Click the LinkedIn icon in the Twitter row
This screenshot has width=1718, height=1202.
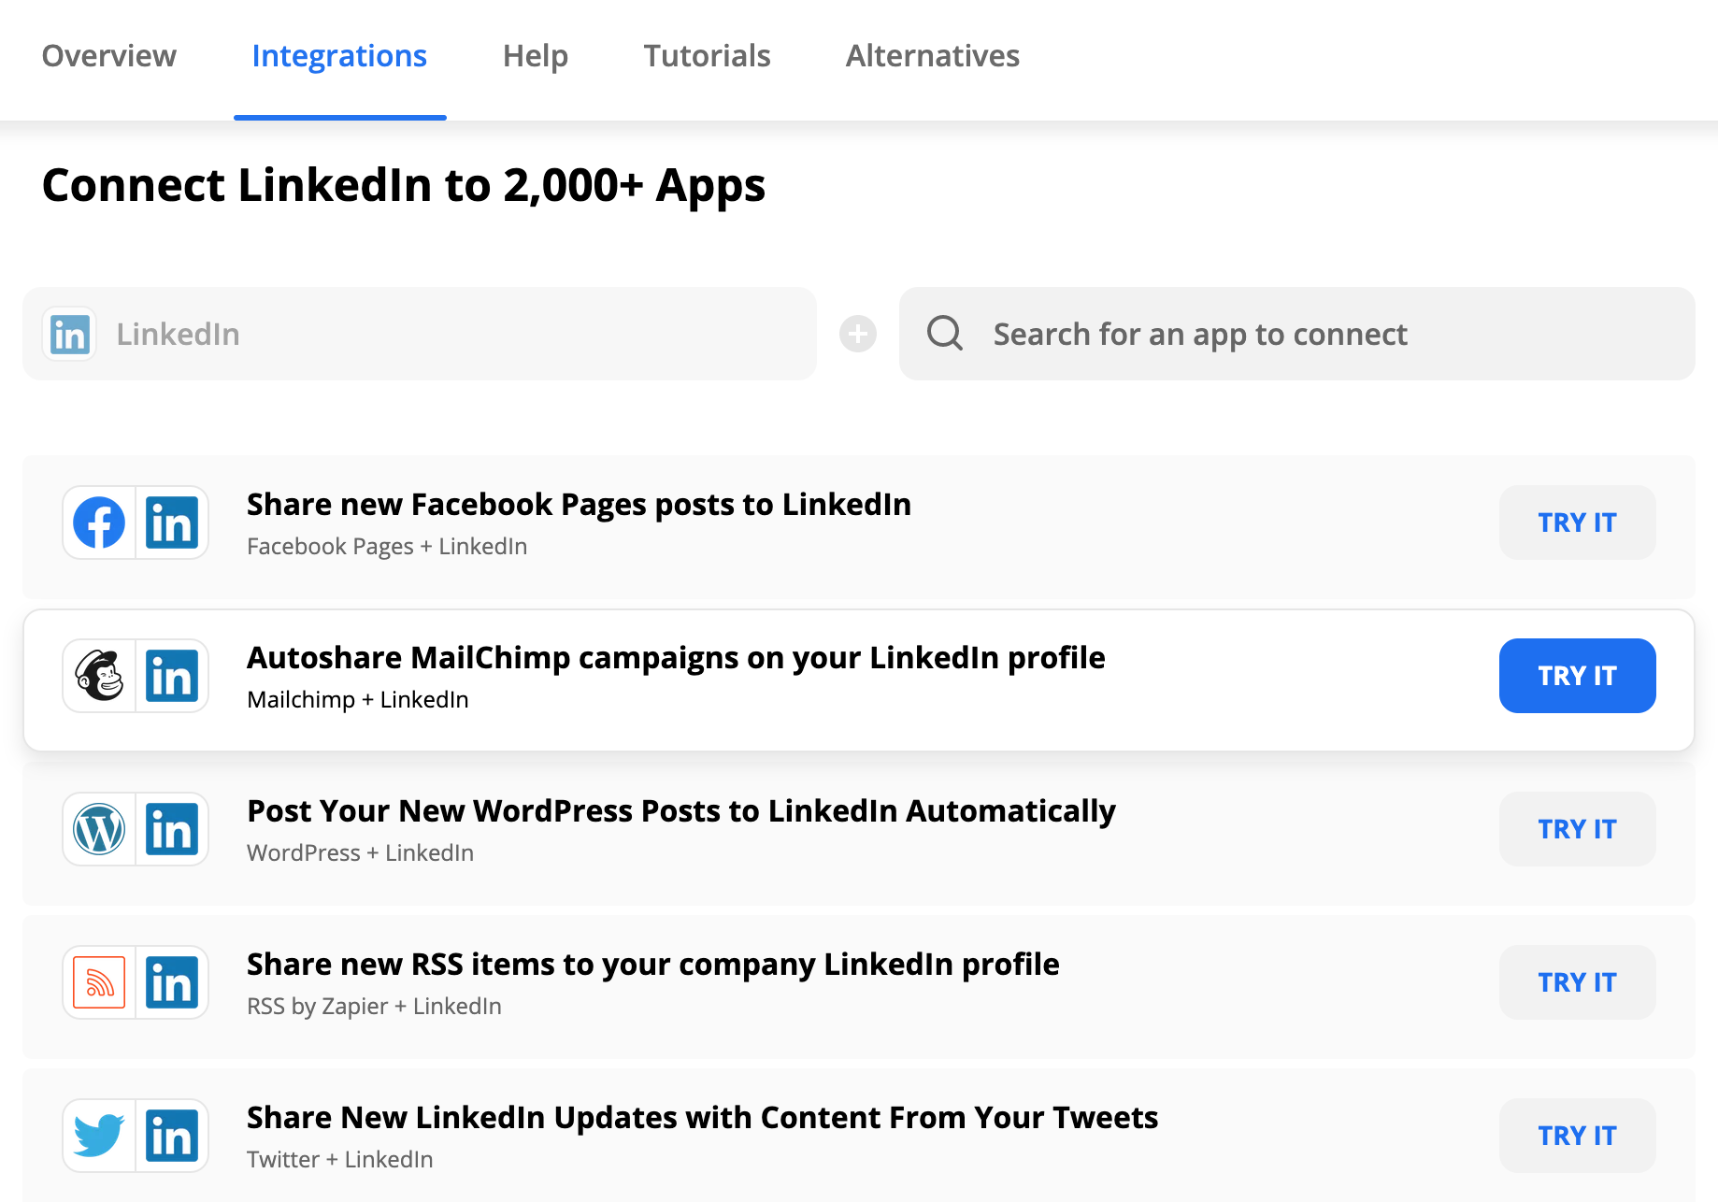pyautogui.click(x=172, y=1136)
